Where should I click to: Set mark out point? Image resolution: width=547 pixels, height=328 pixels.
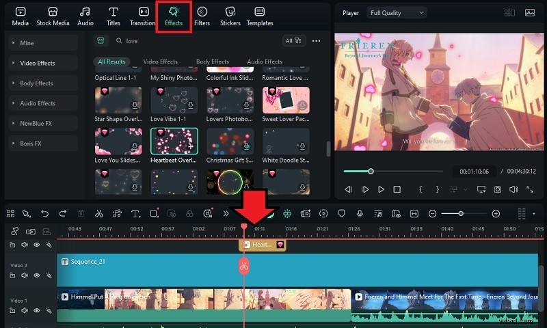(437, 189)
